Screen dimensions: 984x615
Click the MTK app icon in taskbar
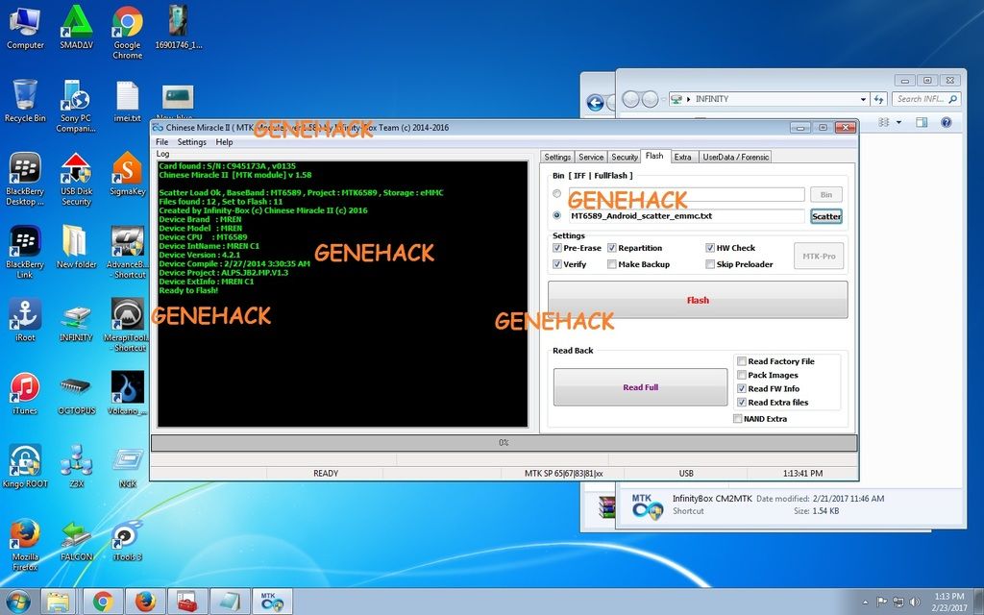[270, 602]
